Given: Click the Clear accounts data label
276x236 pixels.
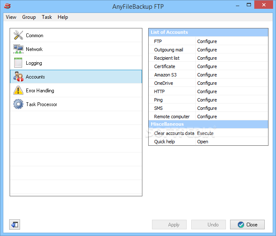Looking at the screenshot, I should pos(174,133).
